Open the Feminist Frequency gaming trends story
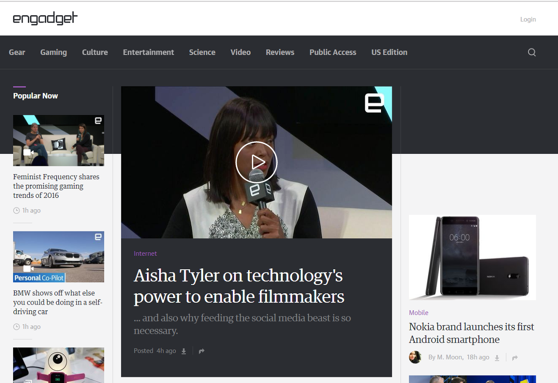The width and height of the screenshot is (558, 383). point(56,186)
